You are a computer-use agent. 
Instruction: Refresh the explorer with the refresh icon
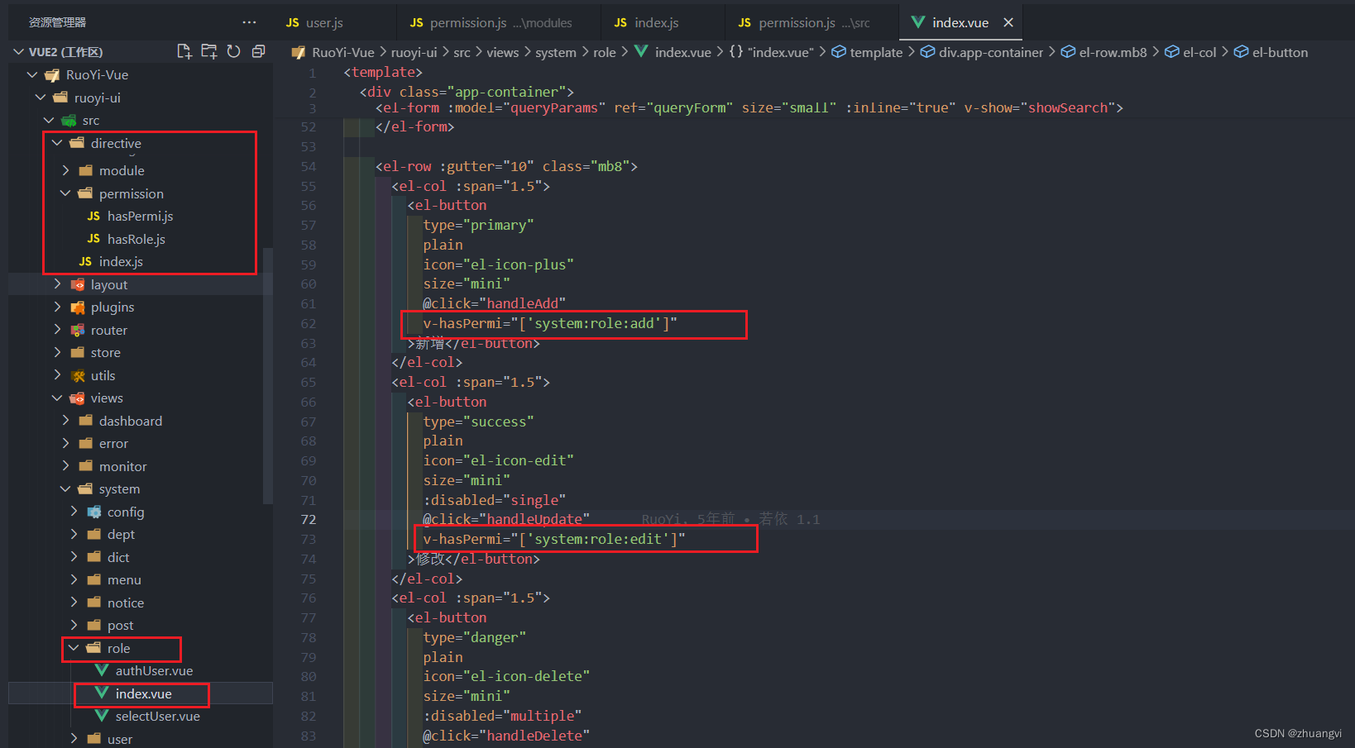(x=234, y=51)
